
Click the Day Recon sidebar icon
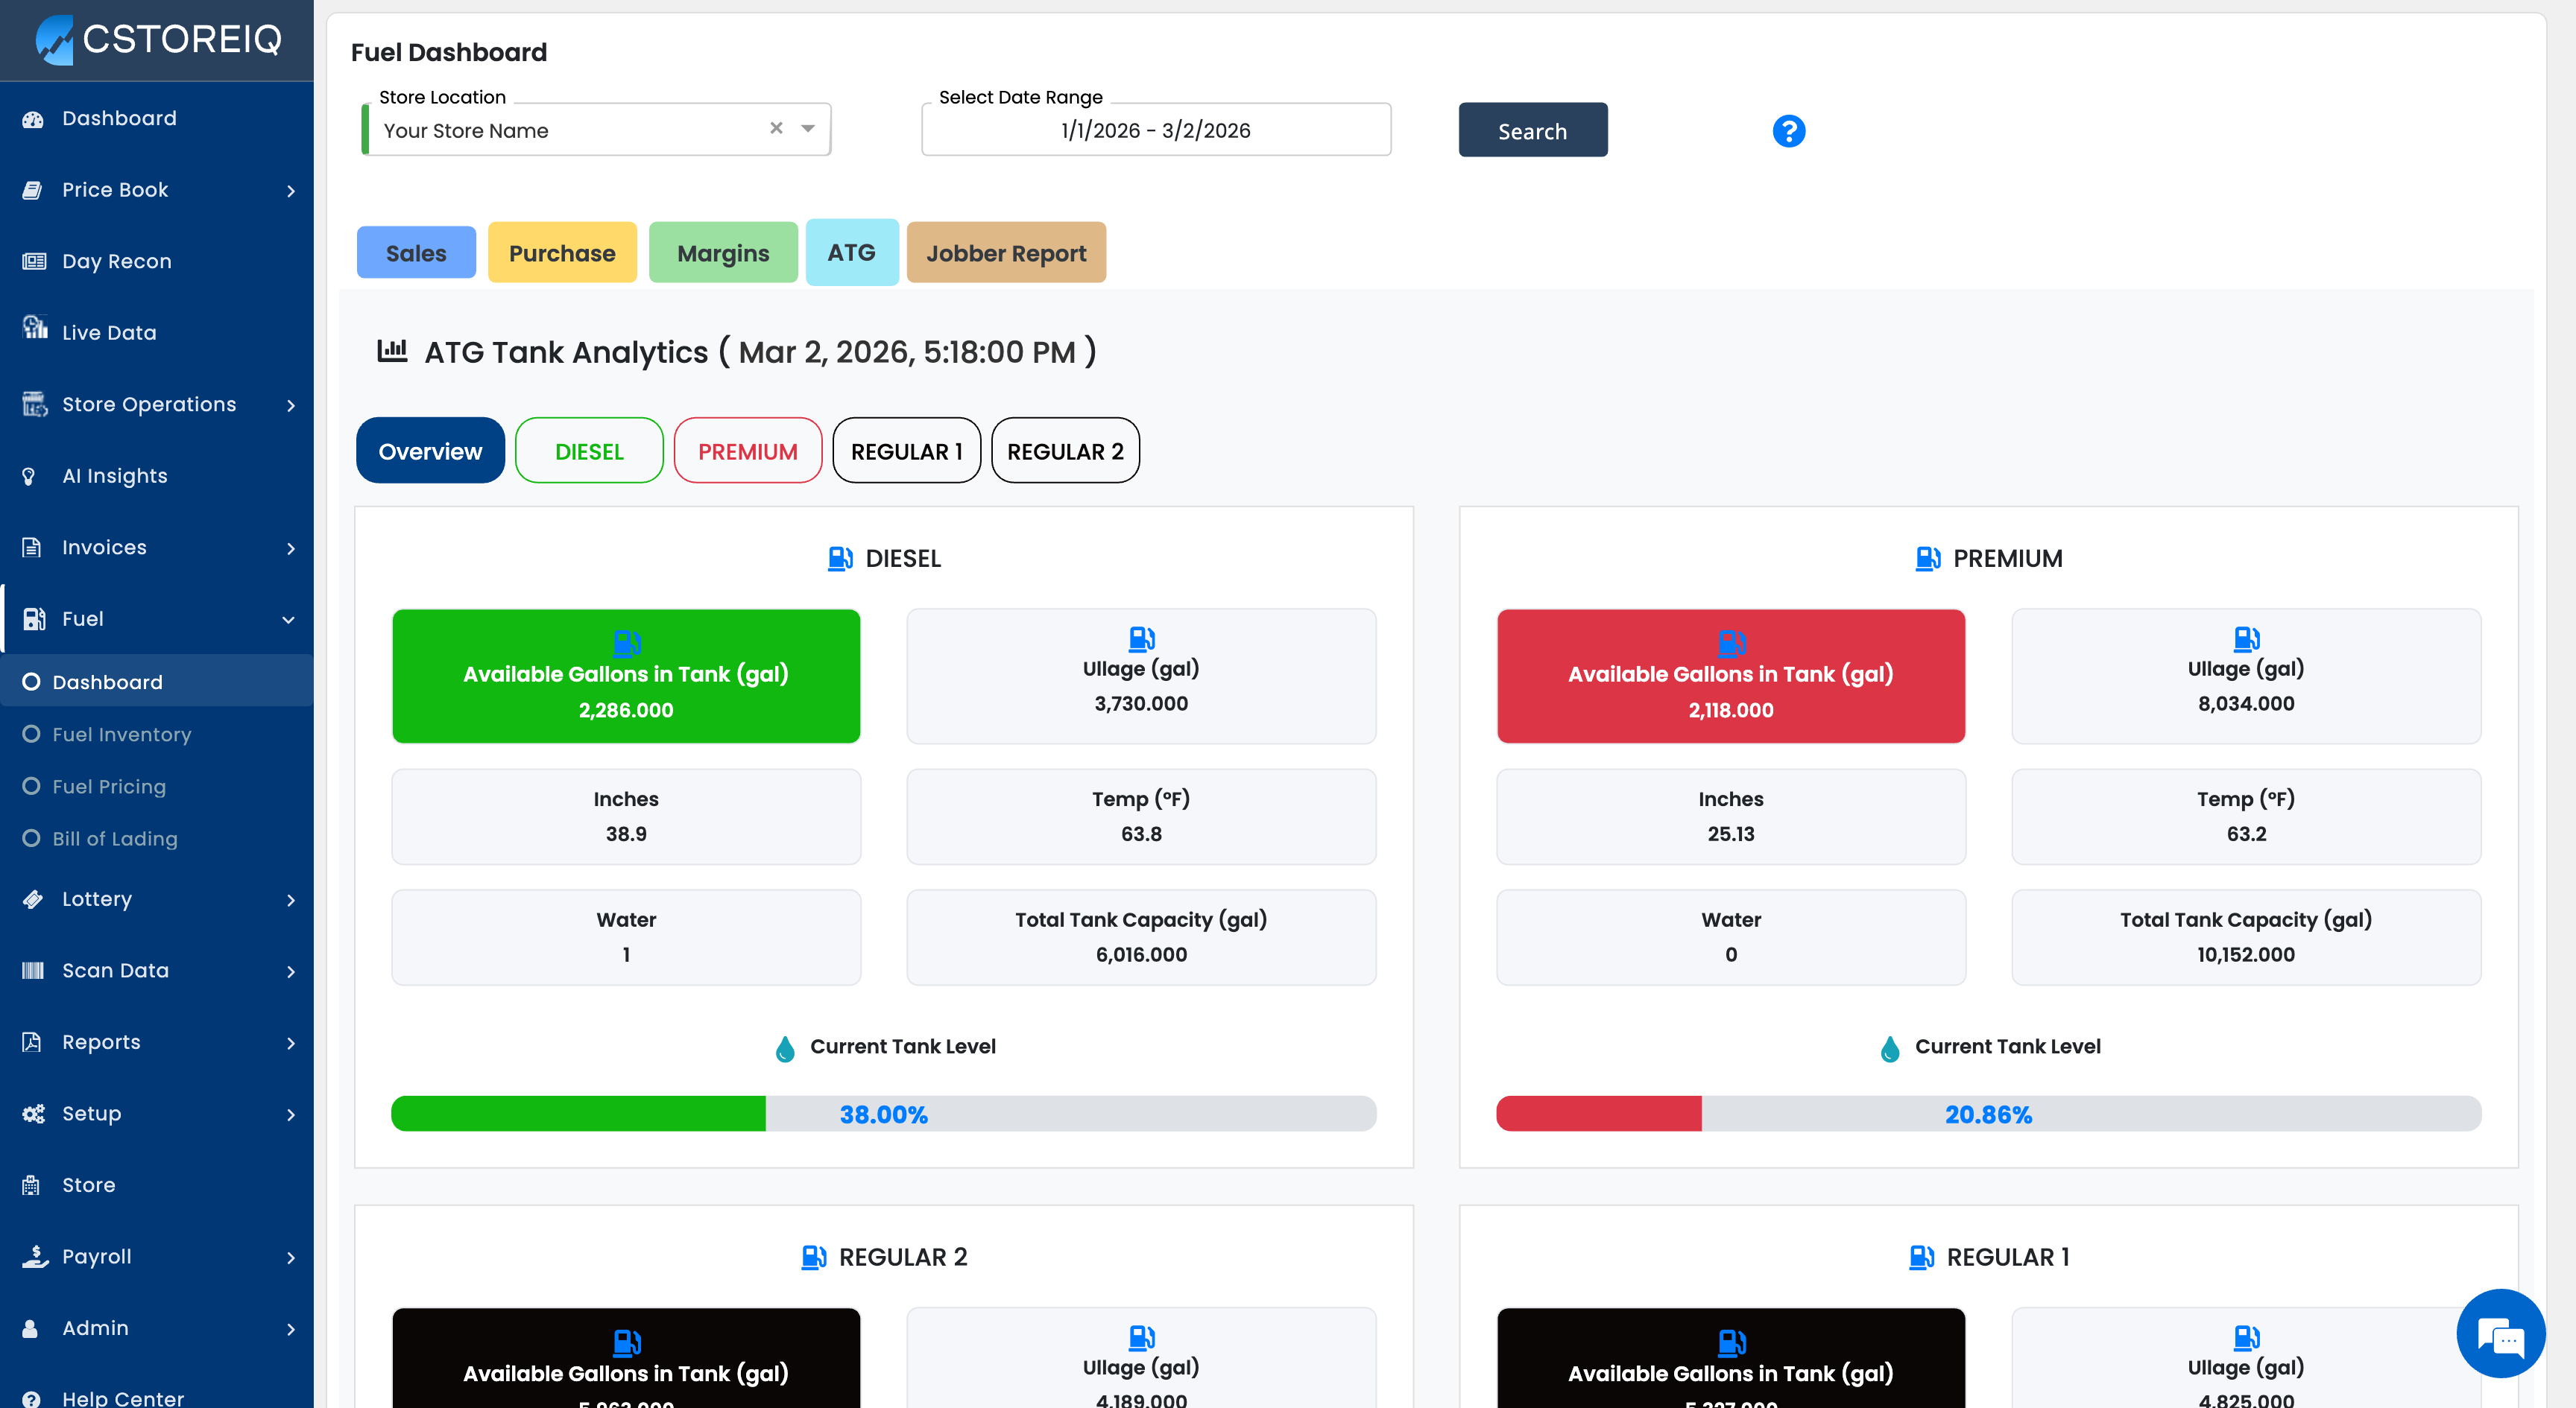[34, 261]
